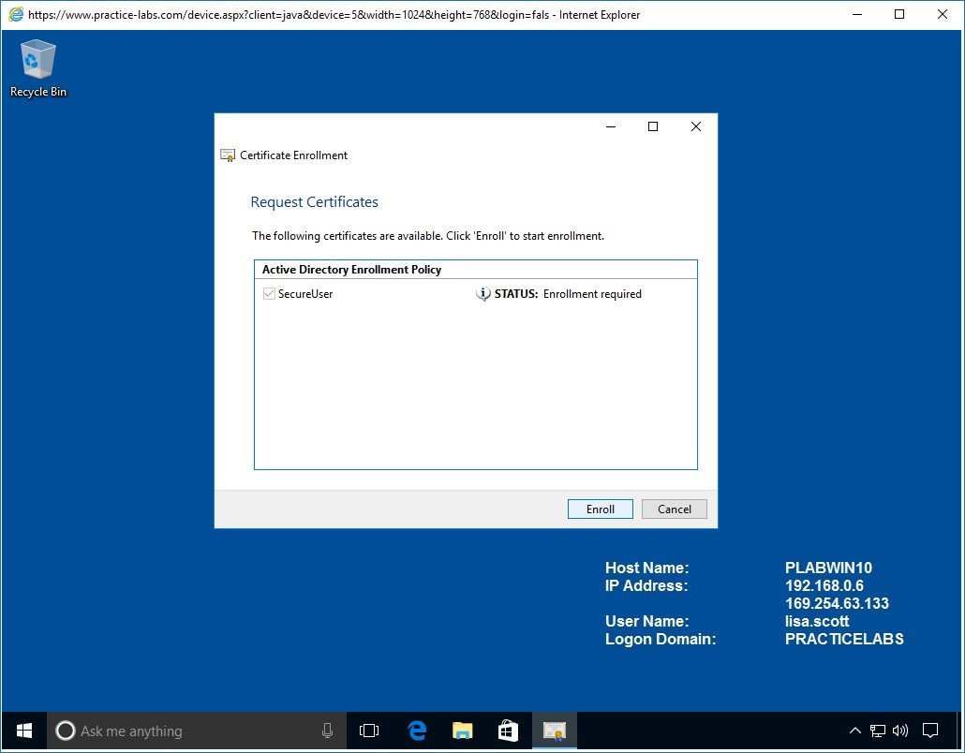
Task: Click the 'Active Directory Enrollment Policy' header
Action: coord(351,270)
